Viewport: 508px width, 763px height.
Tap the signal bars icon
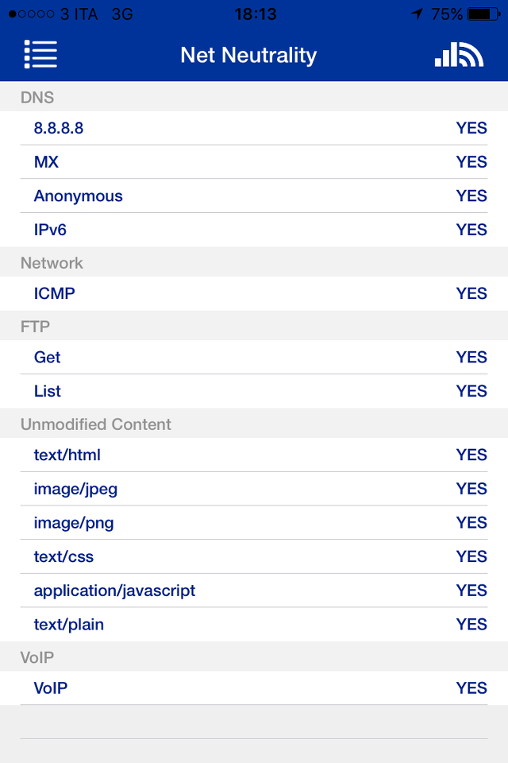pos(459,54)
